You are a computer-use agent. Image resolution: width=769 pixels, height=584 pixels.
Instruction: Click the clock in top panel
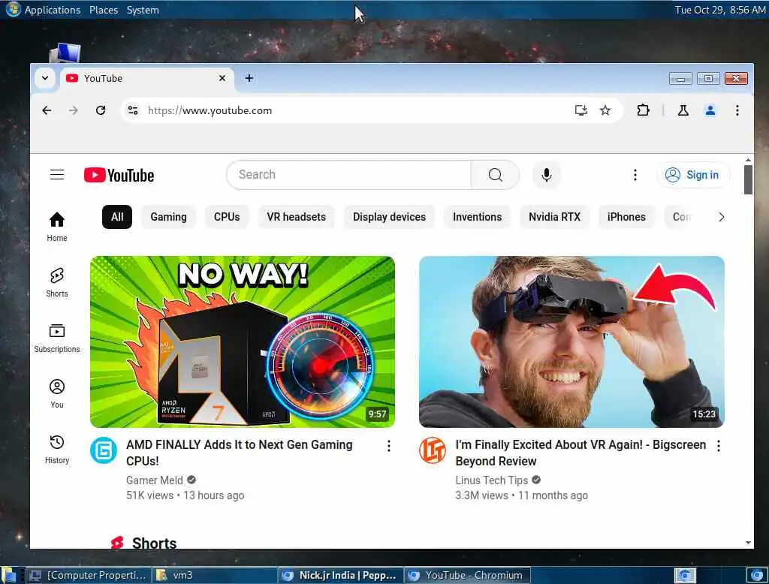coord(720,10)
